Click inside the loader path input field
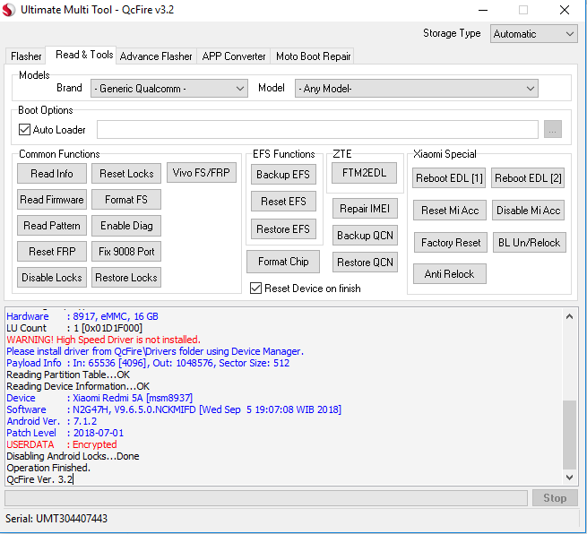Image resolution: width=587 pixels, height=534 pixels. click(317, 130)
